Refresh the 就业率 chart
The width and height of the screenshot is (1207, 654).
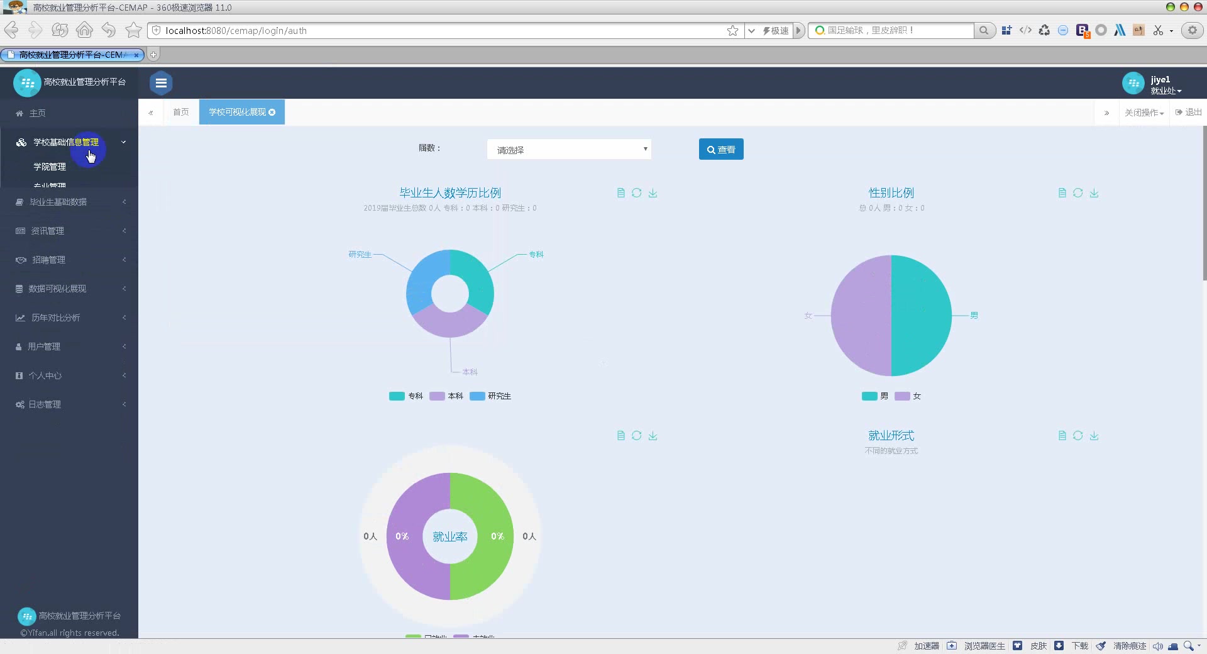click(x=637, y=436)
